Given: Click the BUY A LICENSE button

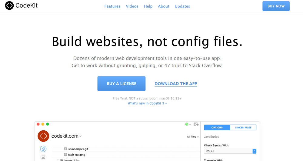Looking at the screenshot, I should [x=122, y=83].
